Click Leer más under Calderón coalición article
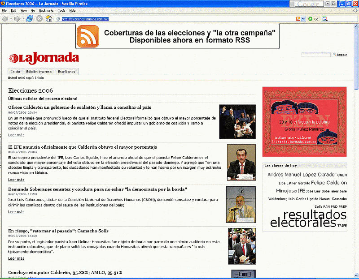The image size is (359, 279). pyautogui.click(x=16, y=135)
